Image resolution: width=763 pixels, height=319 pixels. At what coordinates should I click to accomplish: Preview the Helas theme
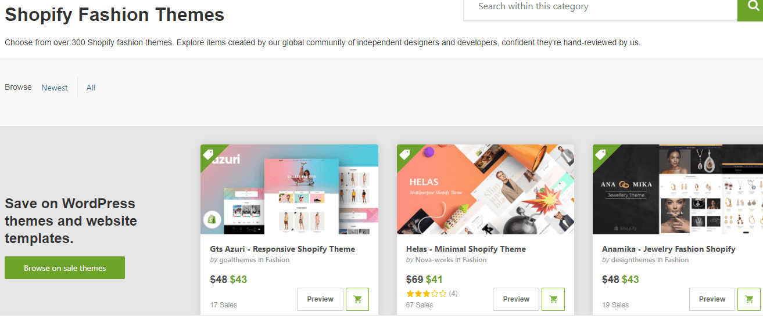coord(516,299)
